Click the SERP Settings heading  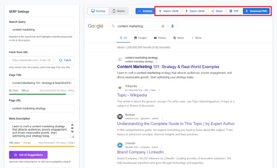coord(19,12)
